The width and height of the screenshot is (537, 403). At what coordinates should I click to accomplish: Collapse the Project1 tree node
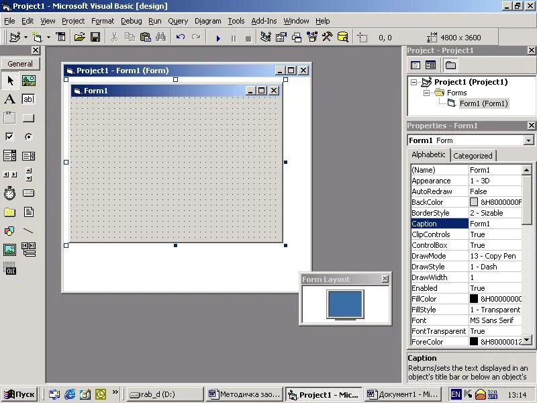(x=413, y=82)
